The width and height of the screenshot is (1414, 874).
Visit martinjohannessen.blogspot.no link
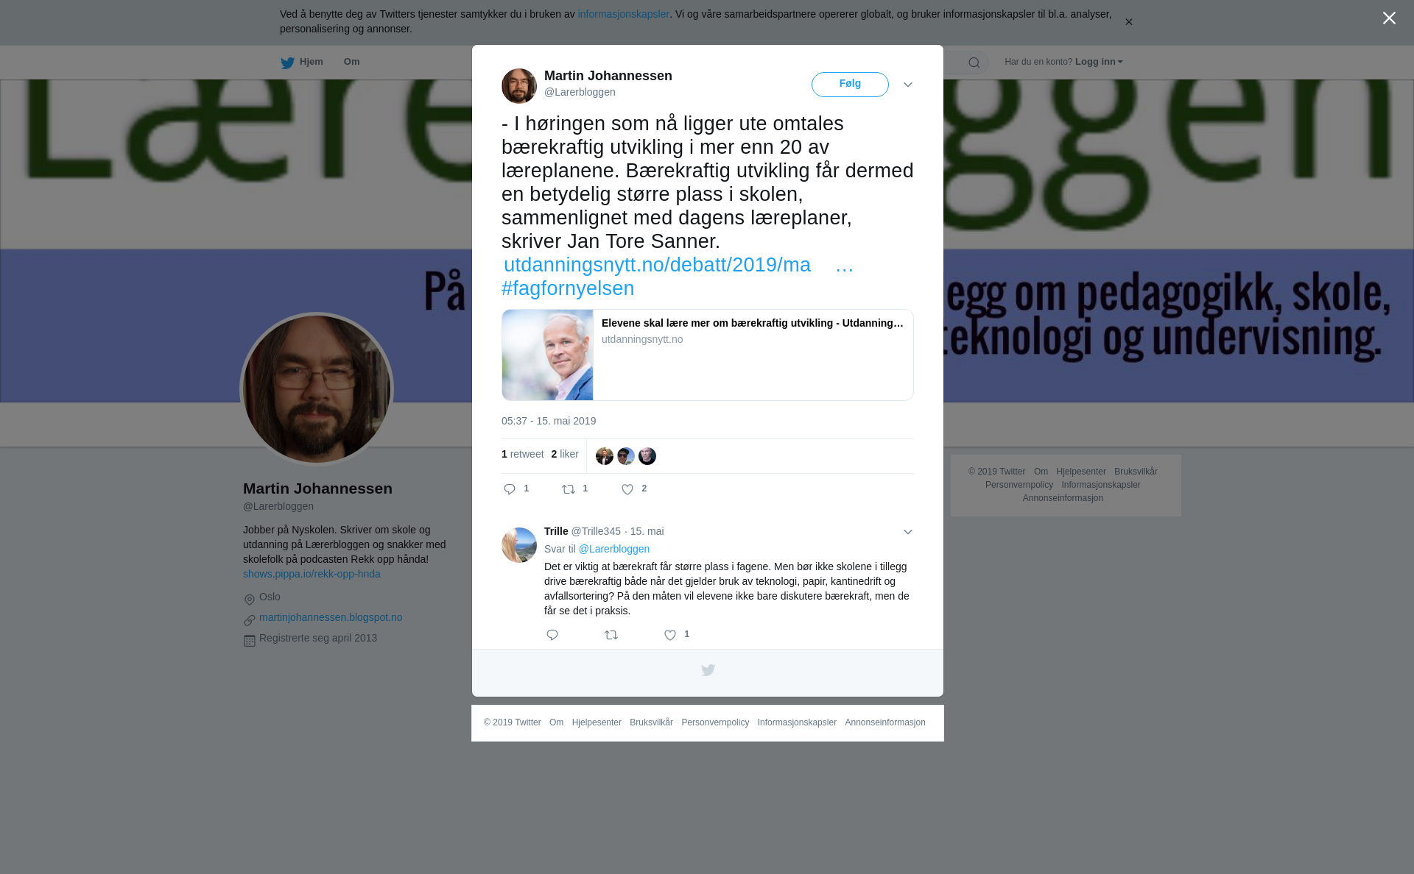point(331,617)
